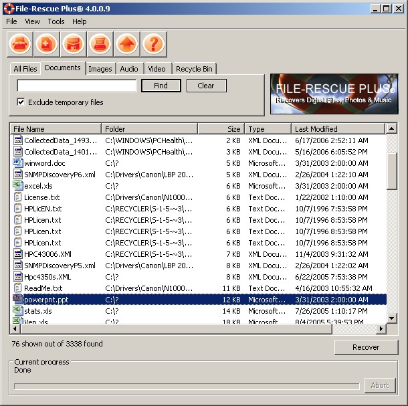This screenshot has height=406, width=408.
Task: Click the Excel icon beside stats.xls
Action: coord(17,310)
